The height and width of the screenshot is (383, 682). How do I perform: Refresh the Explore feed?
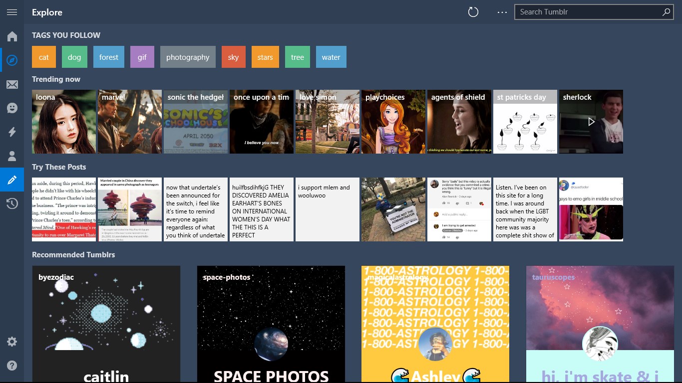[x=473, y=11]
